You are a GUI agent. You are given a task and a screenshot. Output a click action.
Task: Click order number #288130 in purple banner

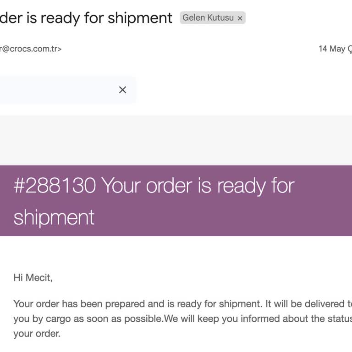(55, 186)
